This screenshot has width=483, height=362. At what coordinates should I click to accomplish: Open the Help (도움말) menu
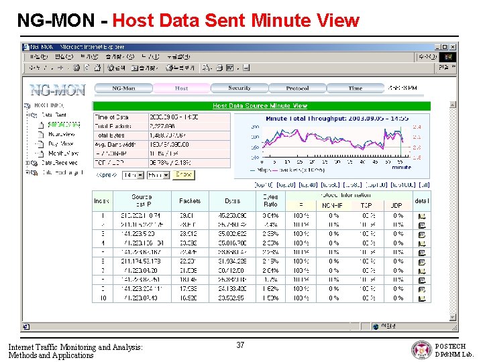178,56
